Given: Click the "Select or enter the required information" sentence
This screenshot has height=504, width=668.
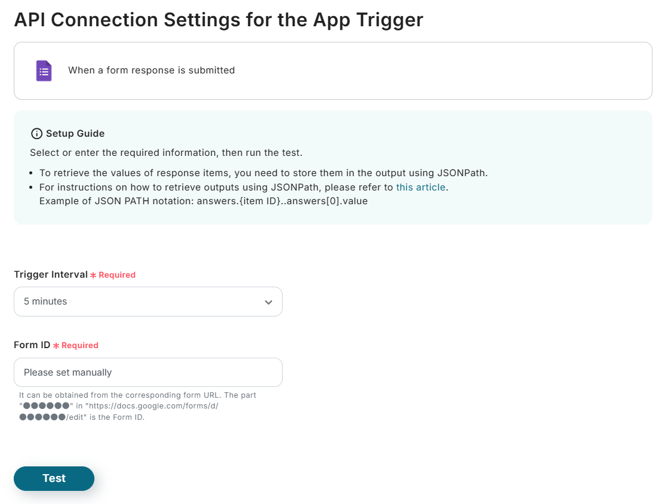Looking at the screenshot, I should (x=166, y=152).
